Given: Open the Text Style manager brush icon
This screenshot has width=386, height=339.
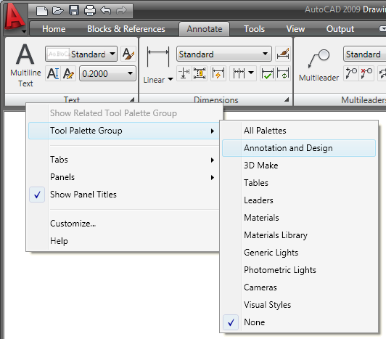Looking at the screenshot, I should [128, 54].
